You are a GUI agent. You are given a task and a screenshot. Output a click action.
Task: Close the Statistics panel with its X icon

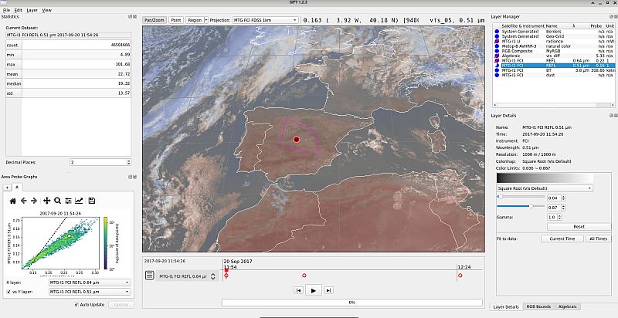click(x=134, y=16)
